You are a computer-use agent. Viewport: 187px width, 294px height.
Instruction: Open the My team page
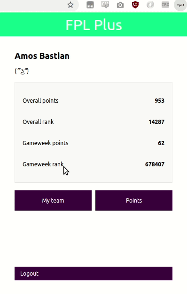coord(53,200)
